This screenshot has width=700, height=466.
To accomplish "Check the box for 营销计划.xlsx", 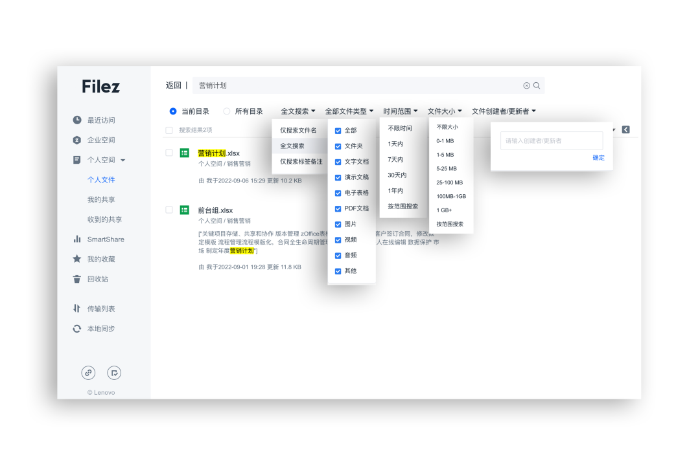I will tap(169, 153).
